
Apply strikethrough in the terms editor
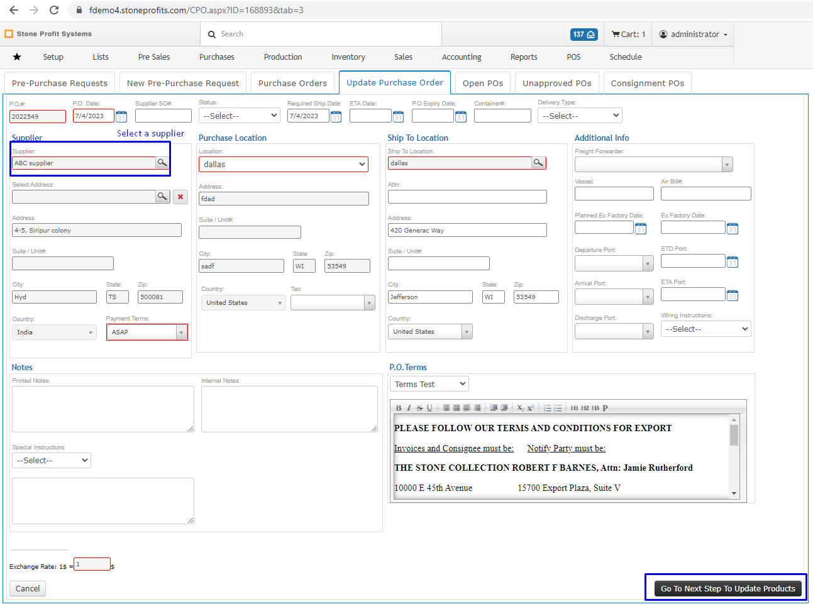419,408
